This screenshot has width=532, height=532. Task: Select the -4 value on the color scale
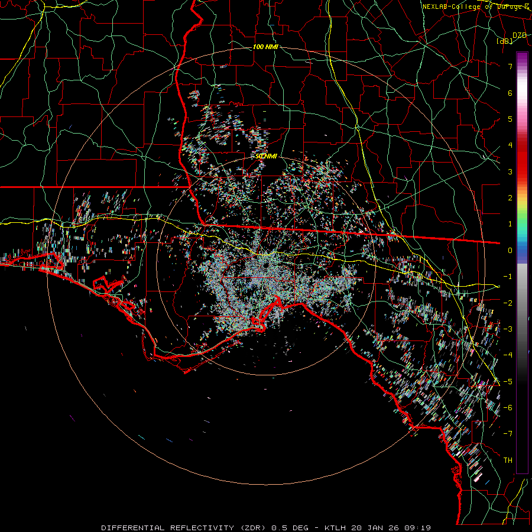click(508, 355)
